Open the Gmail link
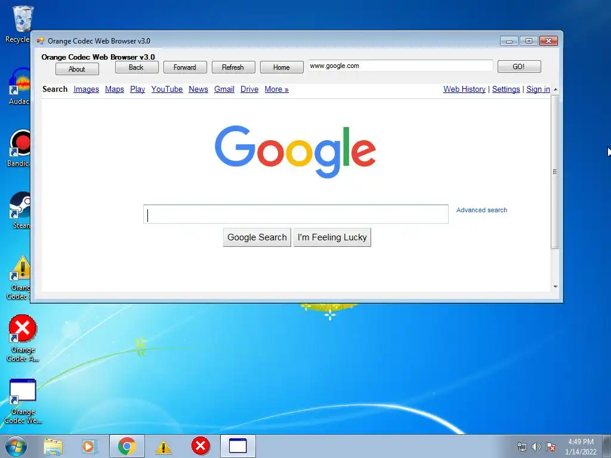 [x=224, y=89]
